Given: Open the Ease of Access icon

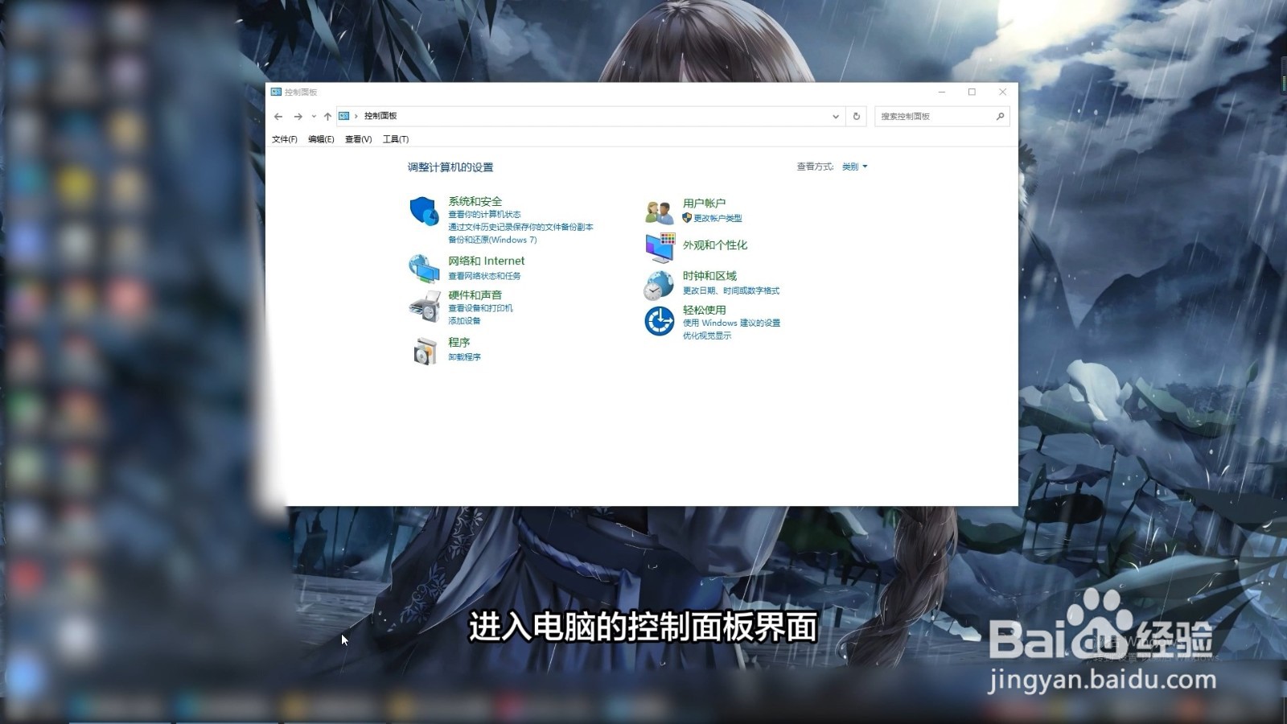Looking at the screenshot, I should 659,321.
